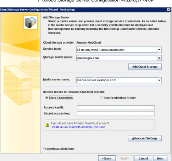Click the Storage server name label
The height and width of the screenshot is (161, 172).
(58, 57)
